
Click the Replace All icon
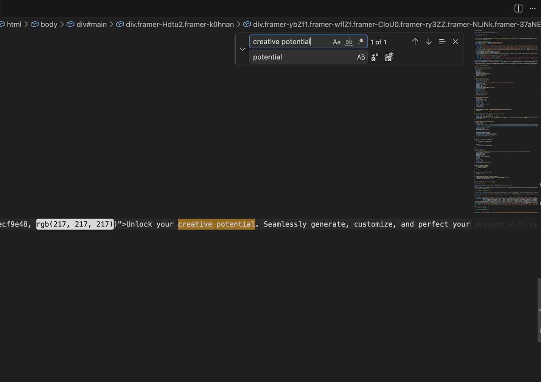click(389, 57)
